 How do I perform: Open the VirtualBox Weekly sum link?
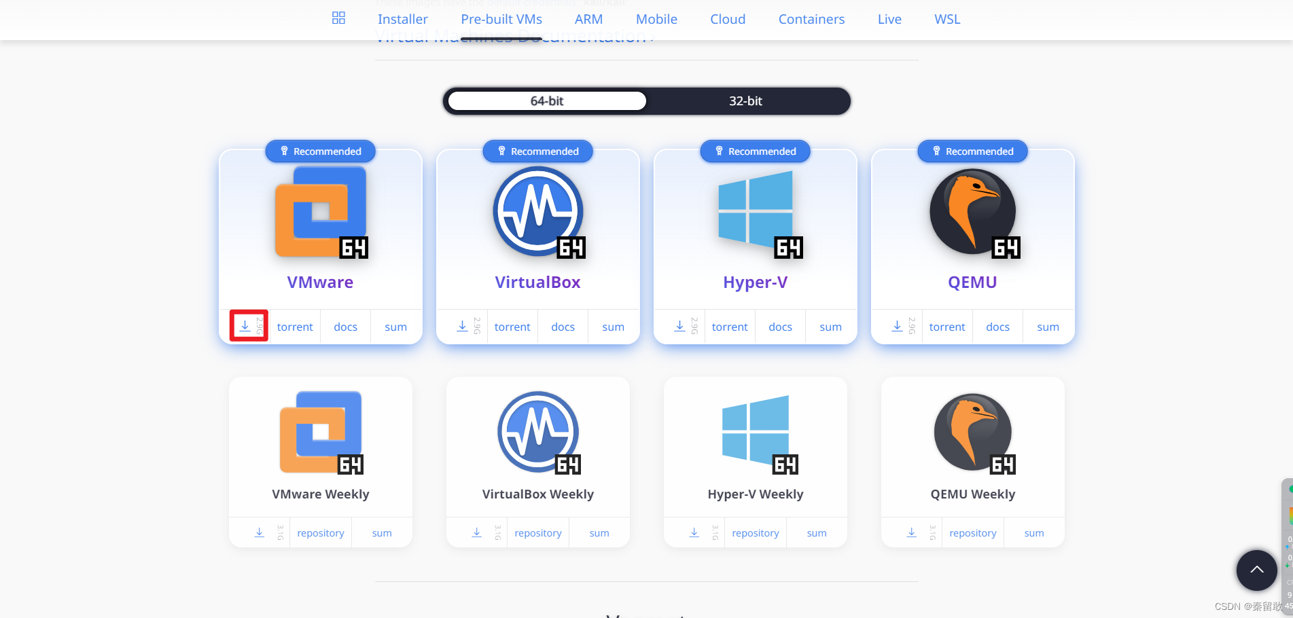click(x=599, y=533)
